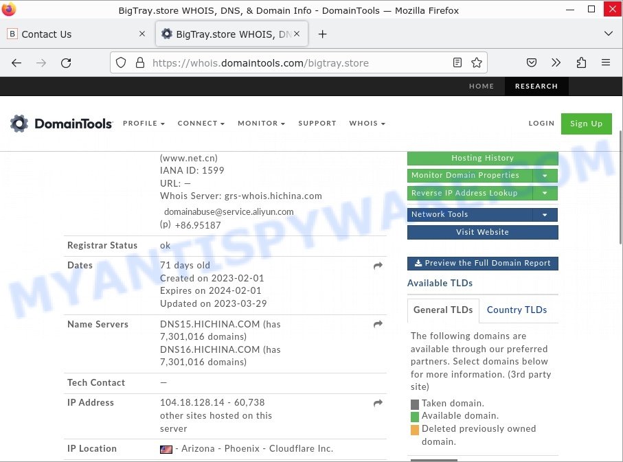Click the IP address 104.18.128.14 text
Screen dimensions: 623x462
click(192, 403)
